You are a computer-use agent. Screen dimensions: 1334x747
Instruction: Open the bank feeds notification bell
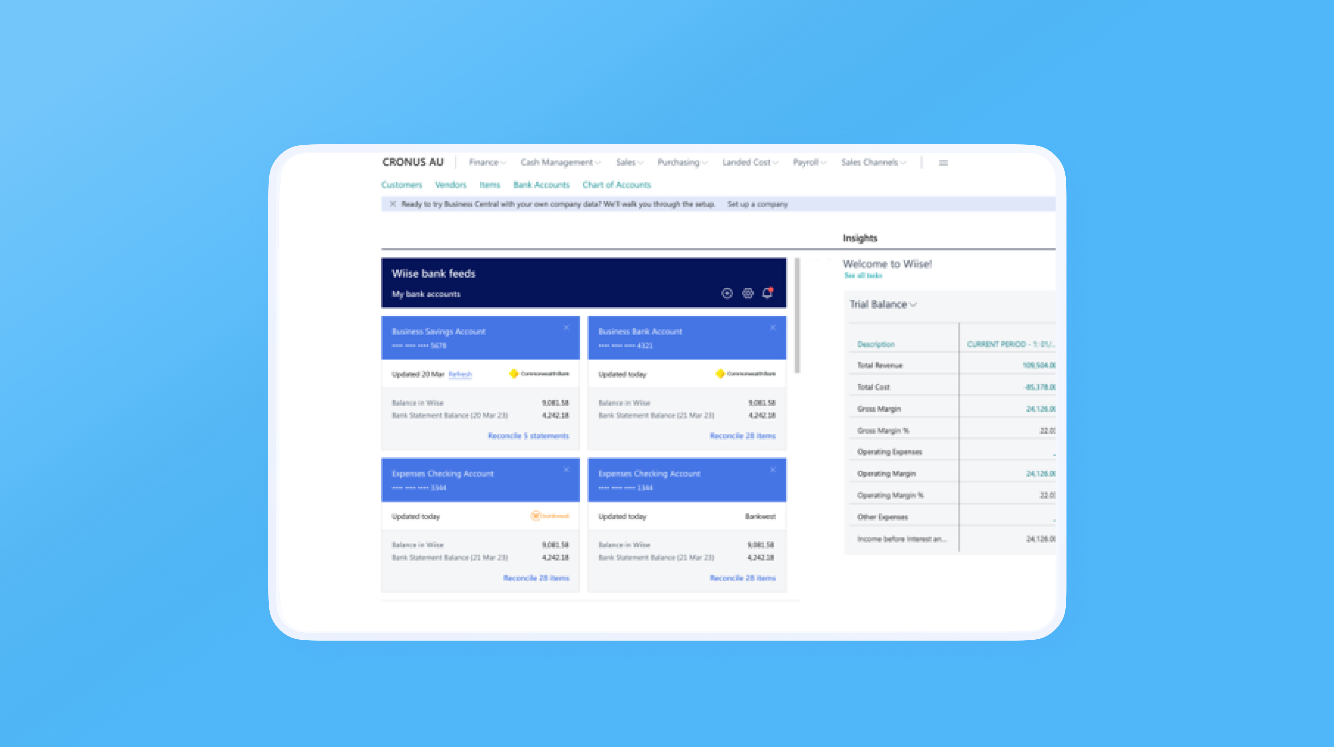(x=768, y=293)
